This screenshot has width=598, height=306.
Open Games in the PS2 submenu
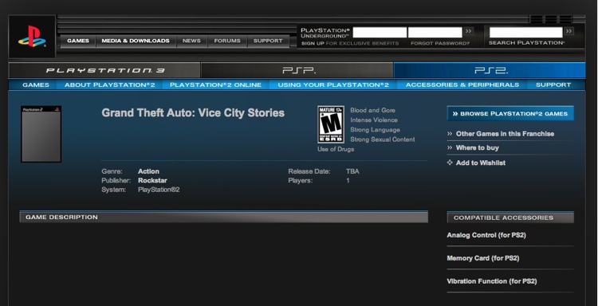pyautogui.click(x=36, y=85)
